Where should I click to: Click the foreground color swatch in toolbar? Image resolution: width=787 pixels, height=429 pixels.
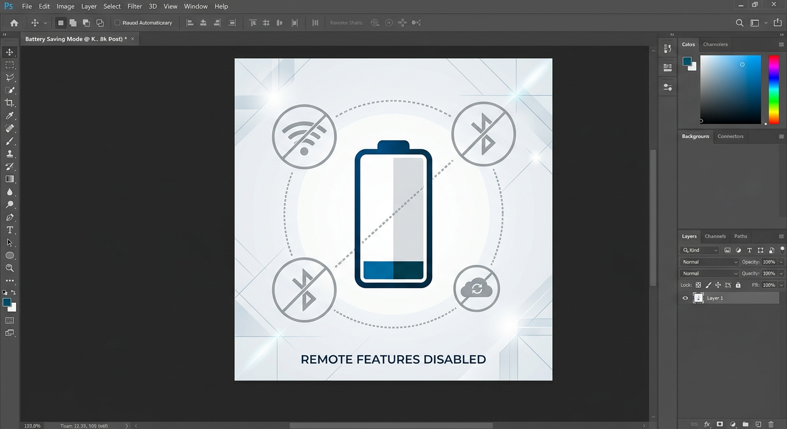[x=7, y=302]
